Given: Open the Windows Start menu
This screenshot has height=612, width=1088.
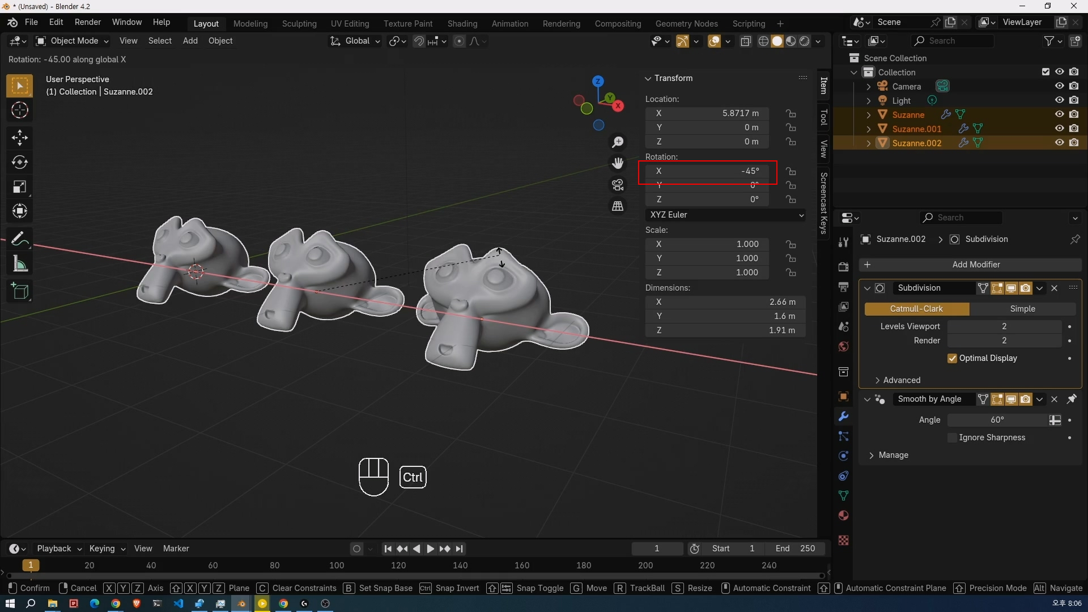Looking at the screenshot, I should pos(10,603).
